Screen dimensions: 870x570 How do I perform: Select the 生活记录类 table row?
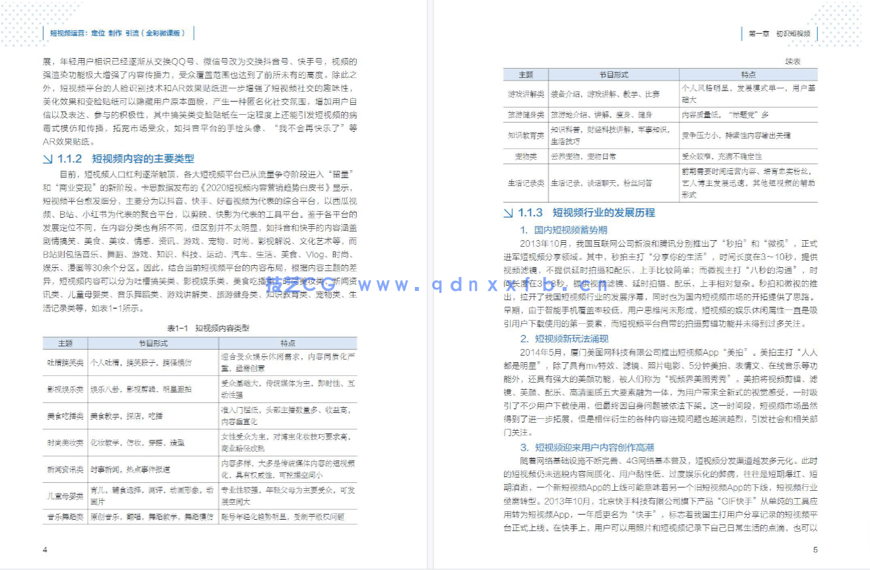(525, 182)
